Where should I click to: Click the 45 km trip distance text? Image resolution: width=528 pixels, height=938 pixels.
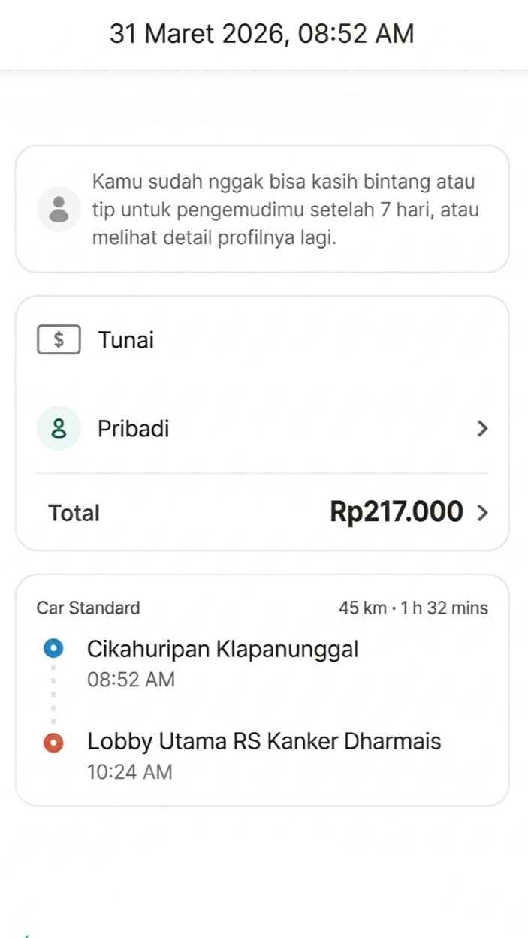(x=362, y=608)
